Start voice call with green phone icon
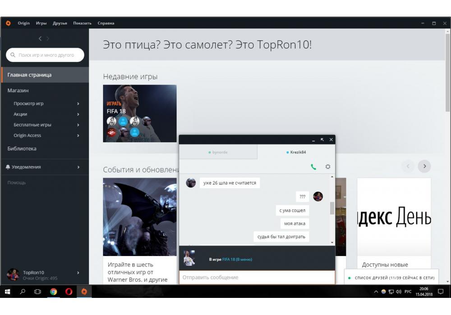This screenshot has width=451, height=315. 313,166
